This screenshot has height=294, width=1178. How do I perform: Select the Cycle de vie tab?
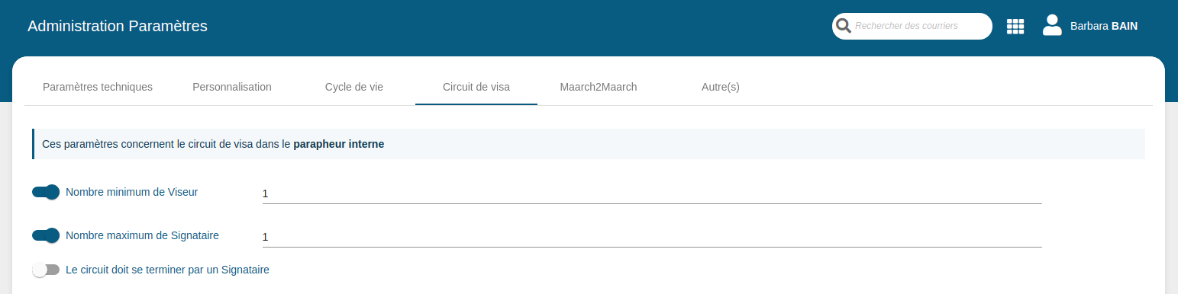(x=354, y=87)
